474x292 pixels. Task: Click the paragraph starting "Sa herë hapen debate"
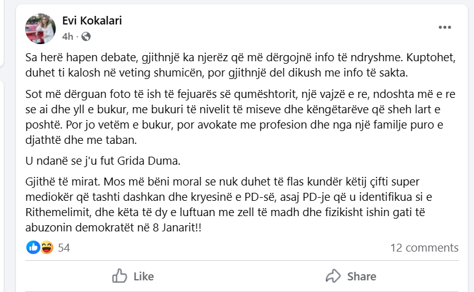click(x=233, y=66)
